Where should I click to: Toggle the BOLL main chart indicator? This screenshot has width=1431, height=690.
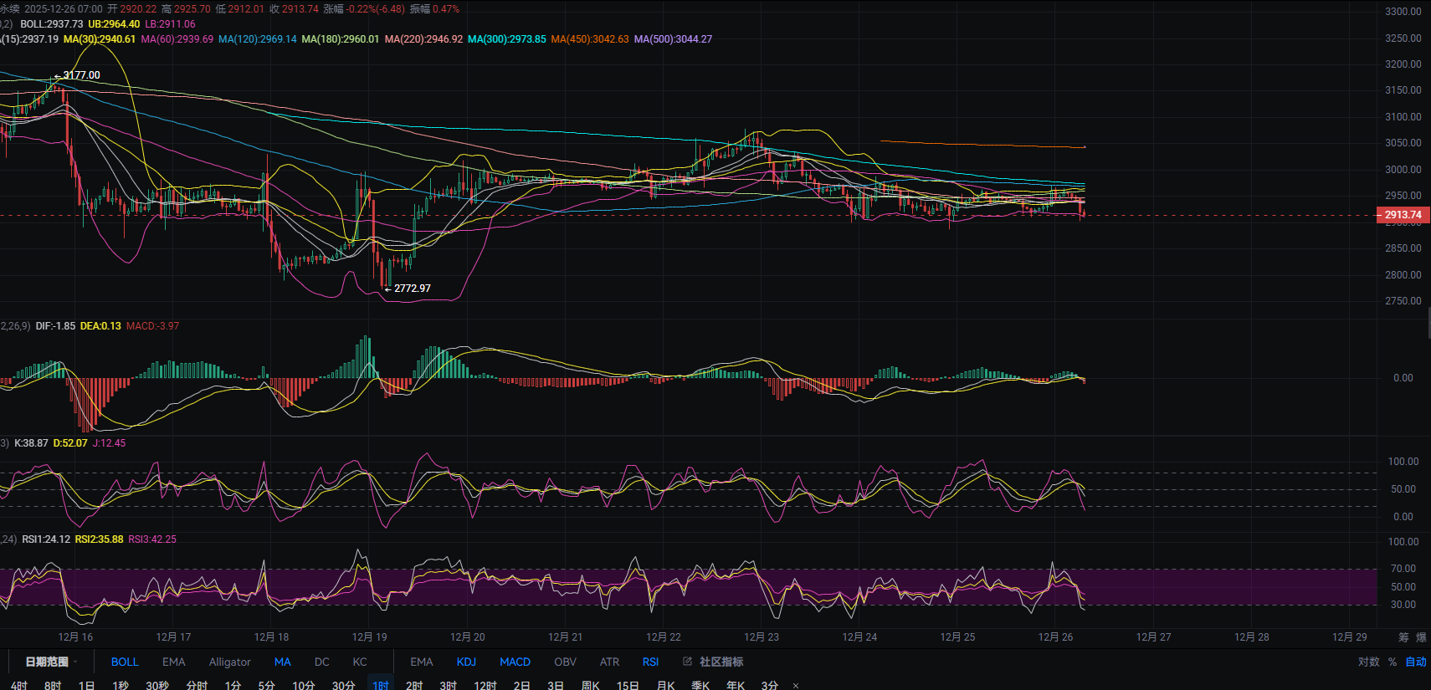point(125,662)
